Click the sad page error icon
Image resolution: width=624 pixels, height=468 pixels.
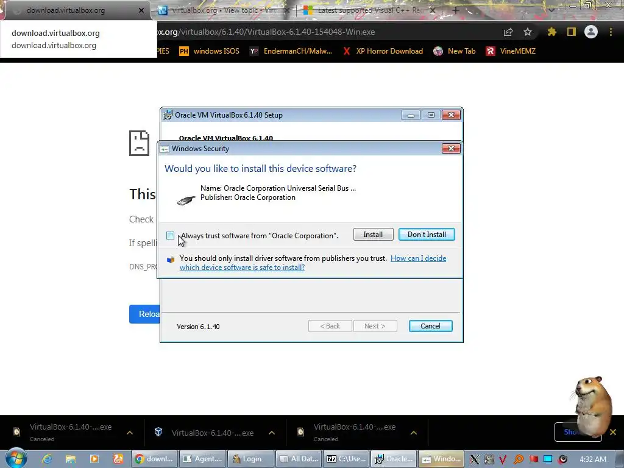point(139,143)
